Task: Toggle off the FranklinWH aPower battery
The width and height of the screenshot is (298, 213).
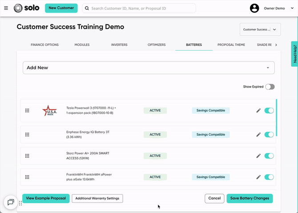Action: click(269, 177)
